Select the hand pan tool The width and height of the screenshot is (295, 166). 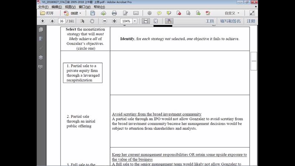(x=92, y=21)
